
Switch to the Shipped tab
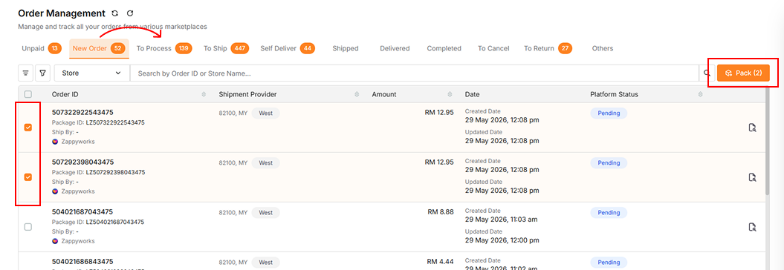(346, 48)
